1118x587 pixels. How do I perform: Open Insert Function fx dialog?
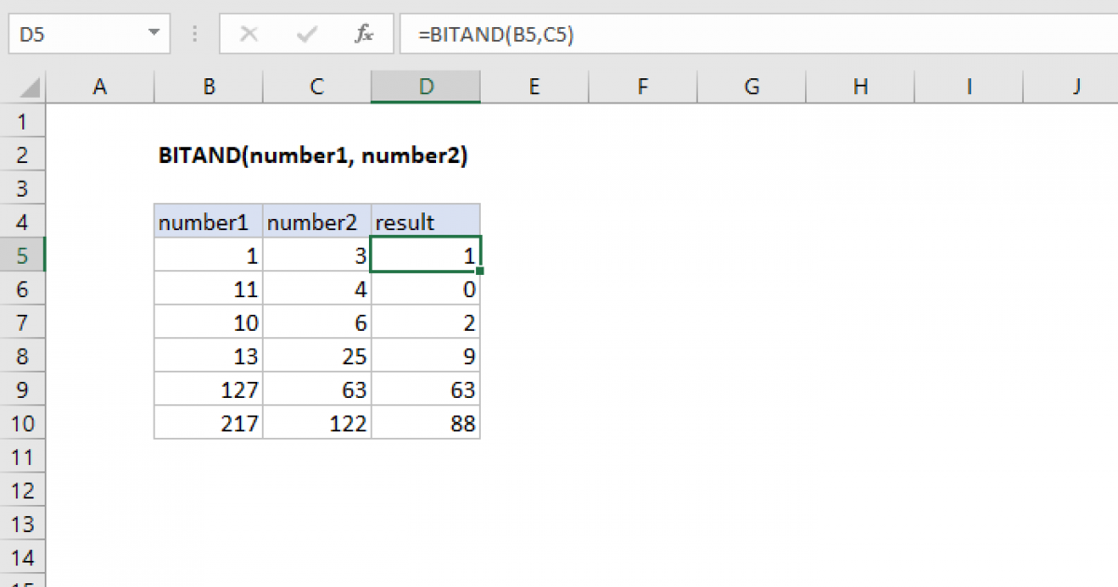[363, 34]
